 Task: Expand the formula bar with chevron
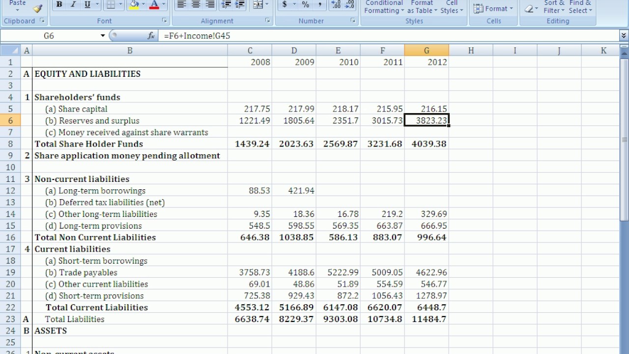coord(624,35)
